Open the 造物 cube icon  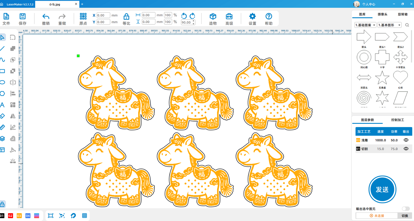coord(213,17)
